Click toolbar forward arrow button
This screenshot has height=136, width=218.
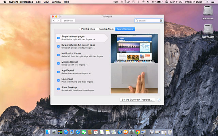[x=58, y=20]
